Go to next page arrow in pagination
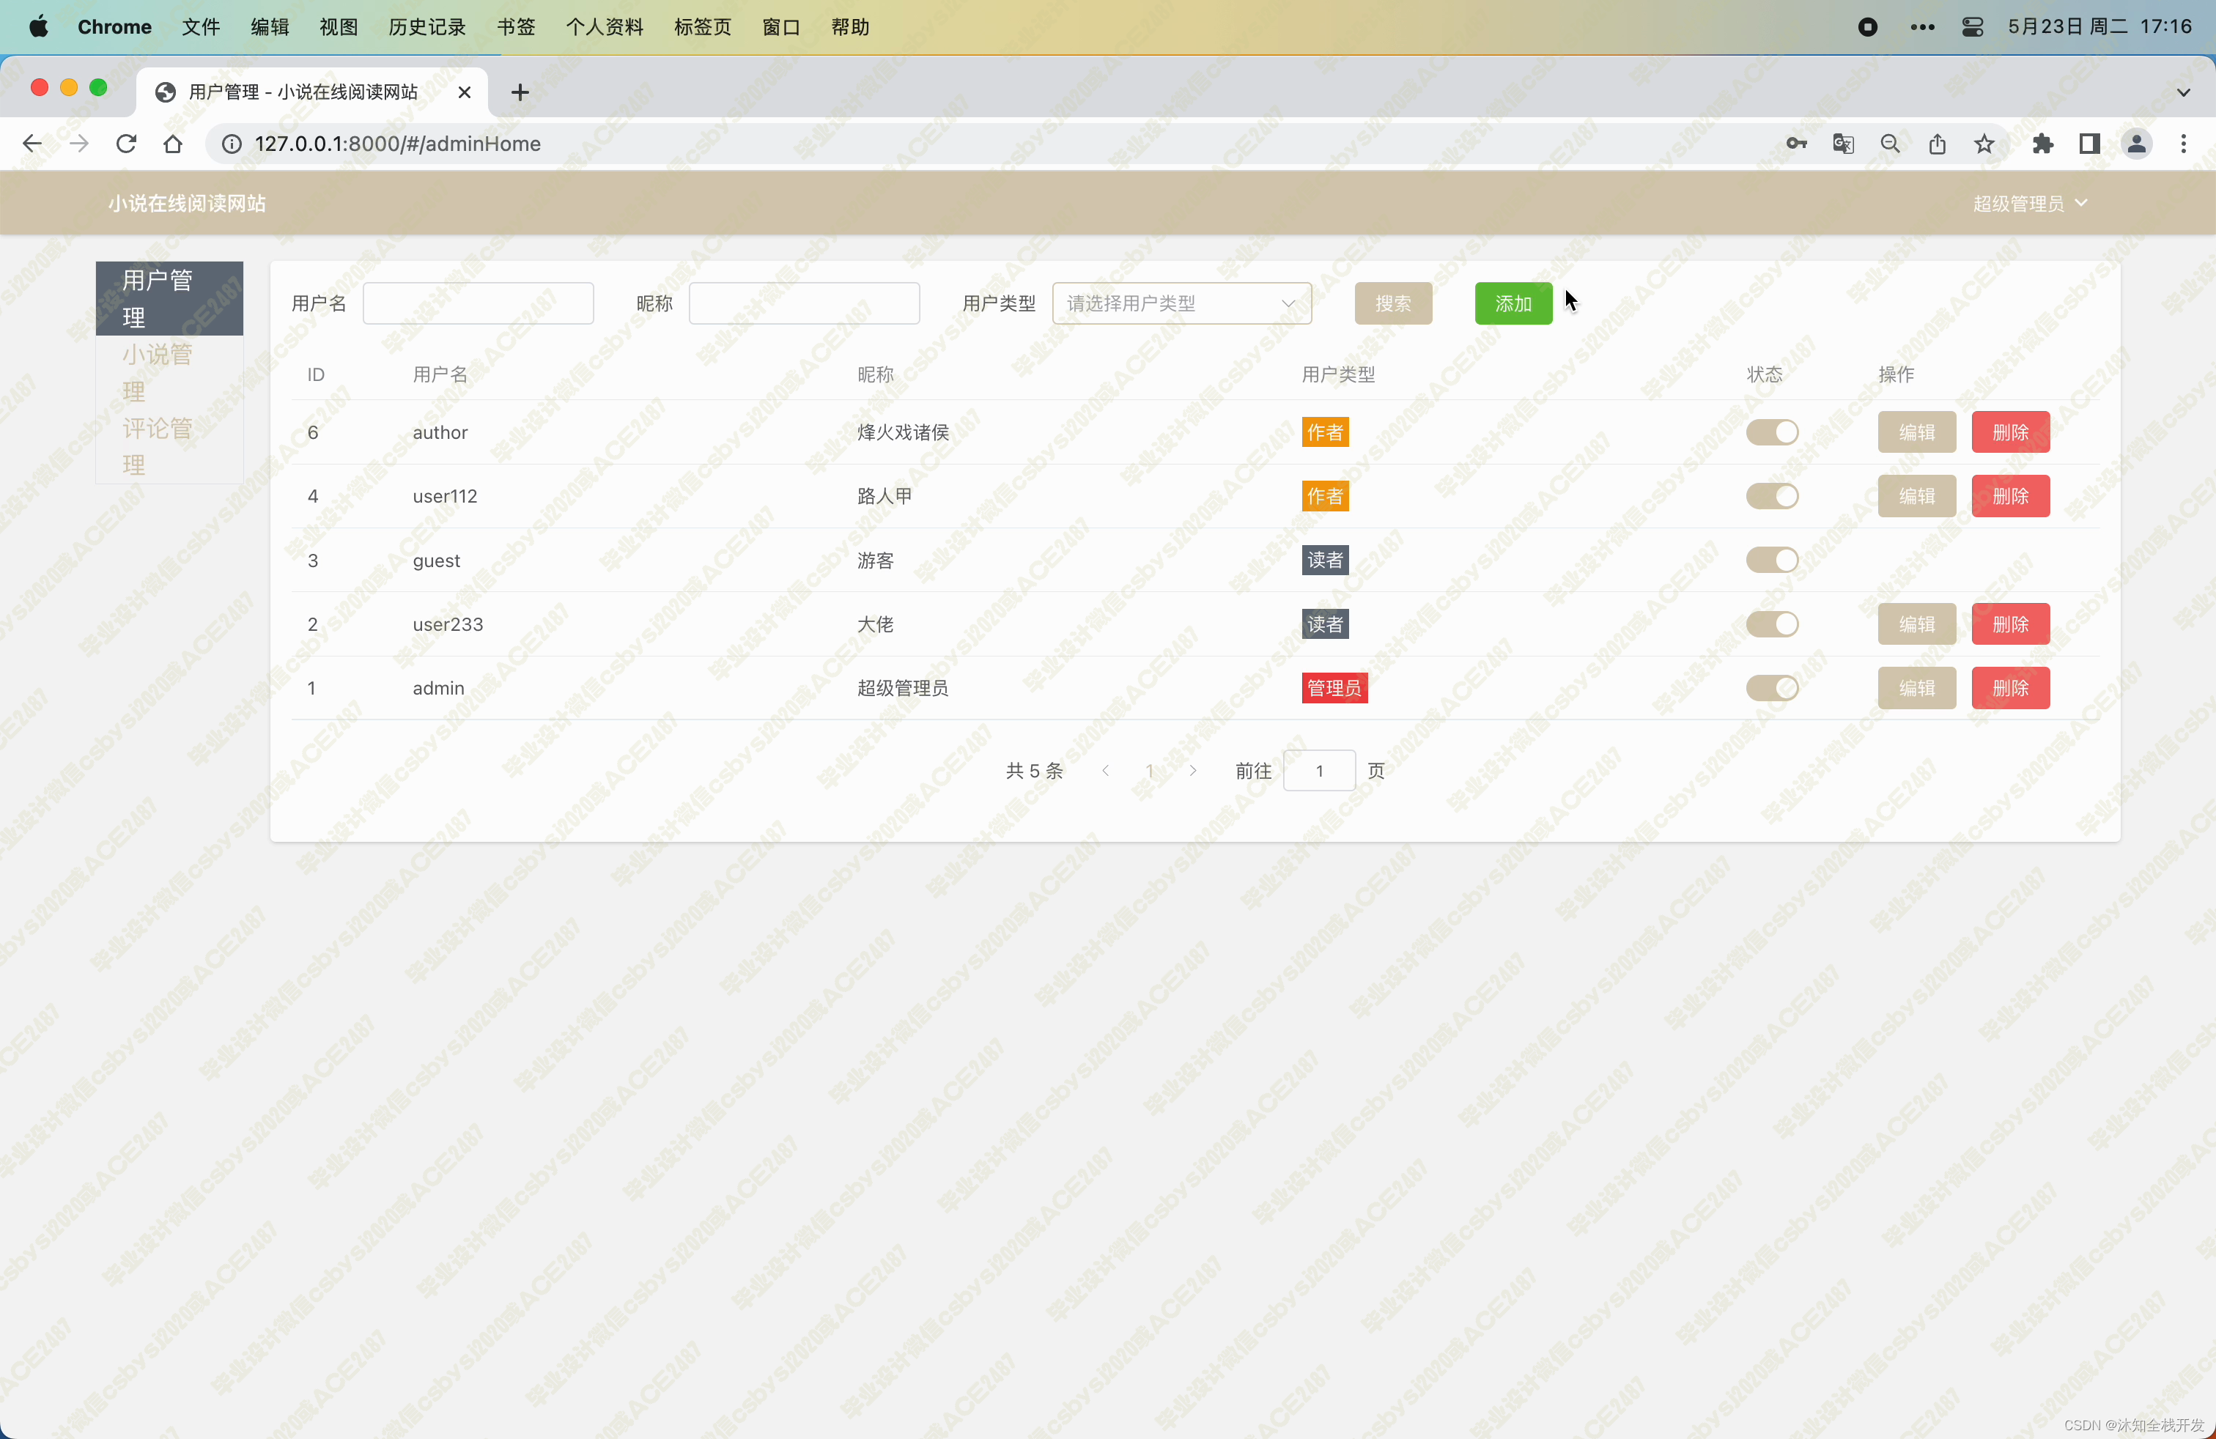2216x1439 pixels. pyautogui.click(x=1193, y=771)
